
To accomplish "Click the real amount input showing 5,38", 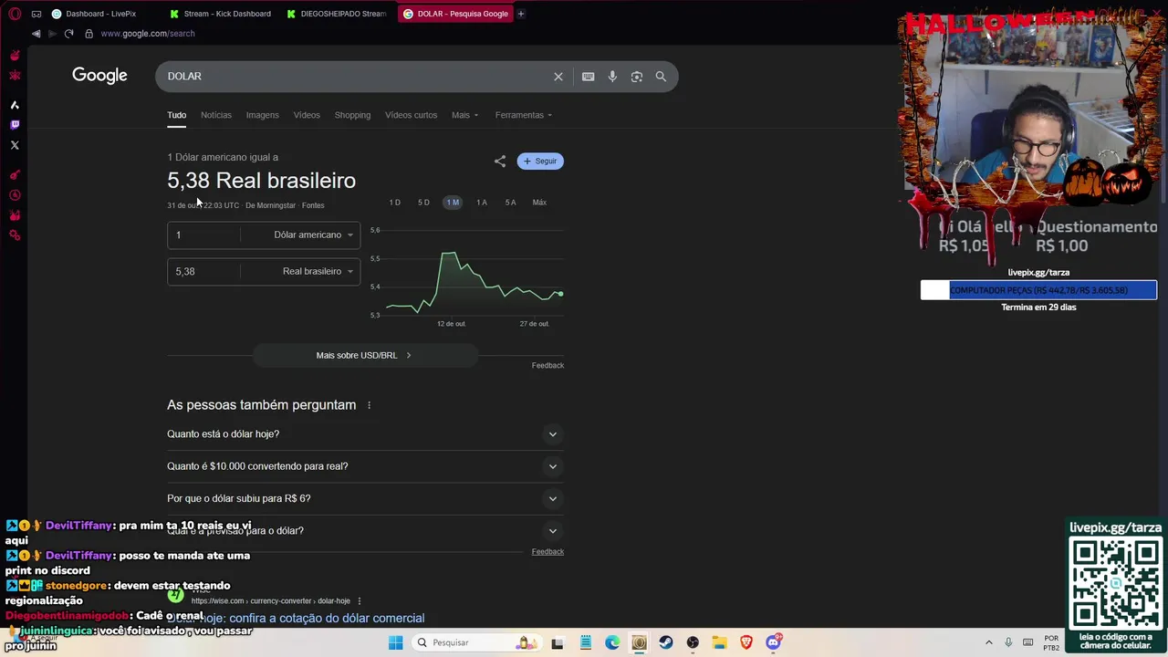I will click(x=203, y=271).
